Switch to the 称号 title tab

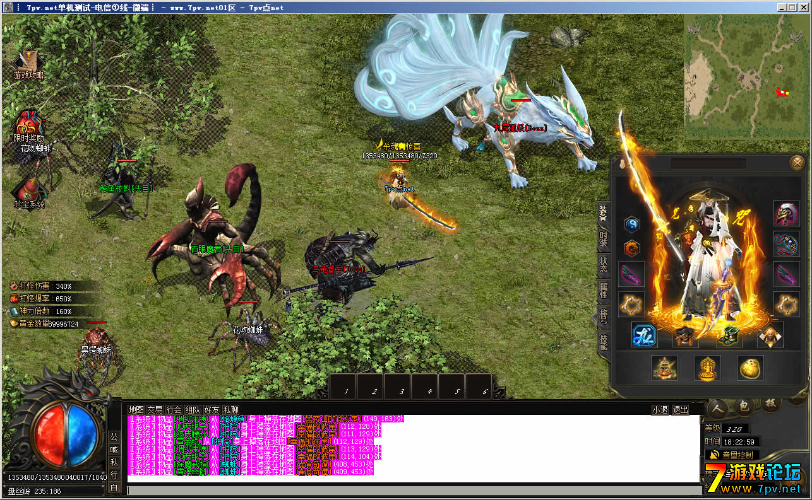click(x=604, y=317)
